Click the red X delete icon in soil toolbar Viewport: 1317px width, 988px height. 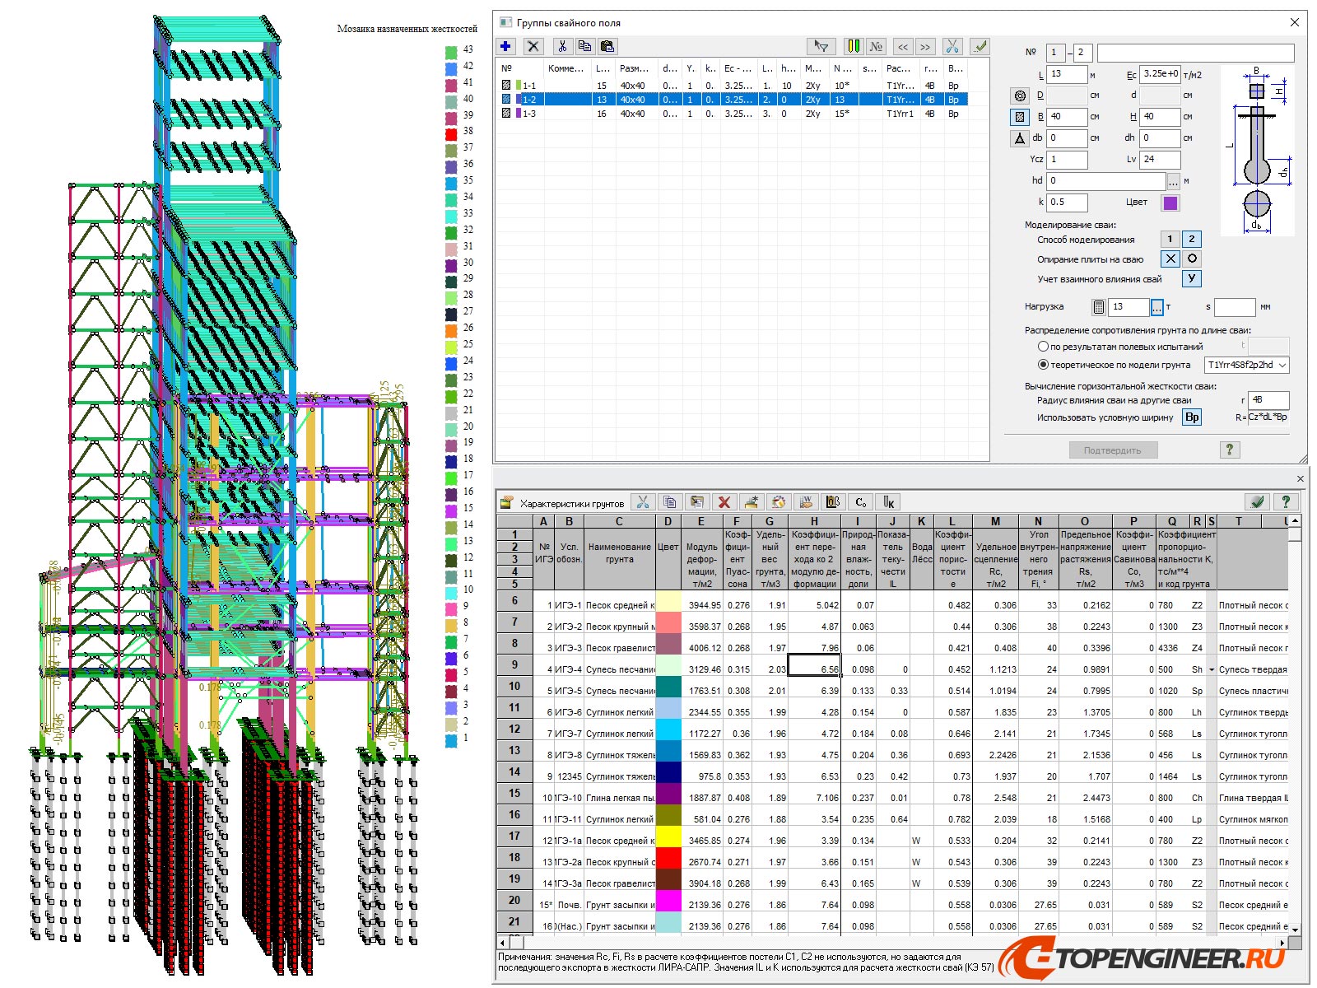pos(724,502)
